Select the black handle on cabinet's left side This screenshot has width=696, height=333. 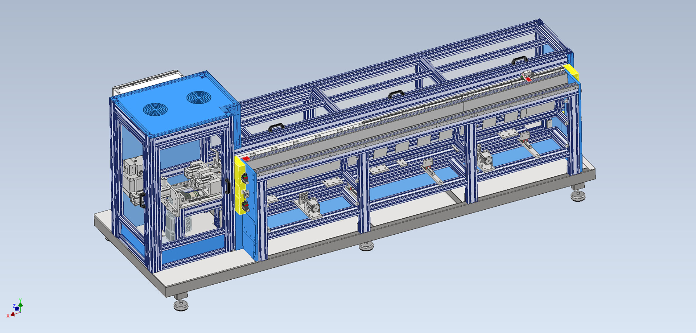(142, 200)
